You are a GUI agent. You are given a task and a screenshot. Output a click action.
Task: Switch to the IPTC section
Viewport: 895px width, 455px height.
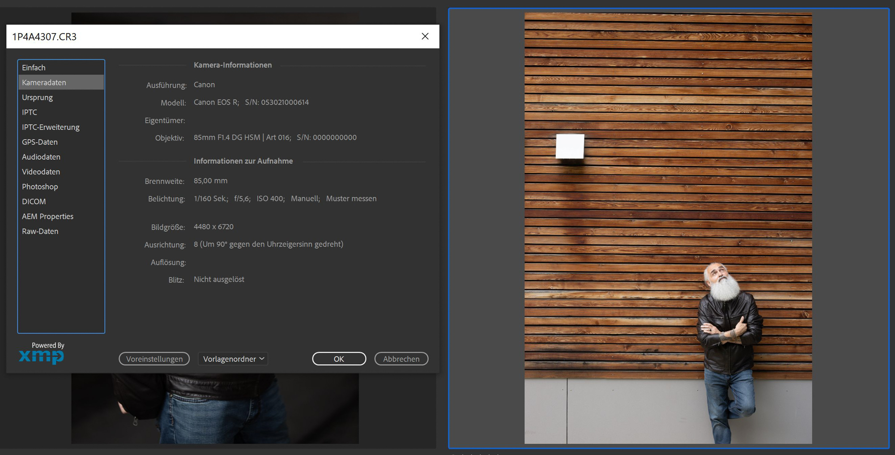[30, 112]
